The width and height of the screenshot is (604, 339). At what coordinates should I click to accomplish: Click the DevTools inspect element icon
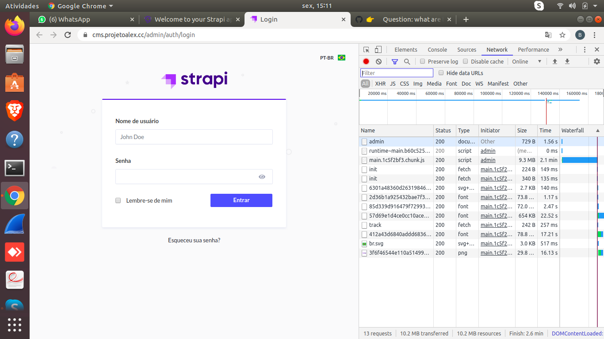point(366,49)
